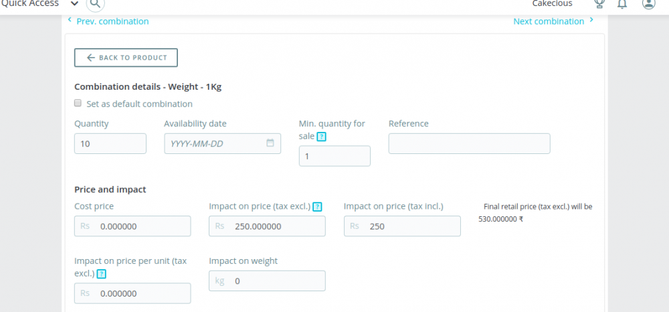Open the user profile avatar
Image resolution: width=669 pixels, height=312 pixels.
click(x=648, y=4)
